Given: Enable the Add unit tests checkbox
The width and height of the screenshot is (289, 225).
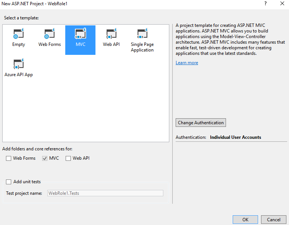Looking at the screenshot, I should [x=9, y=182].
